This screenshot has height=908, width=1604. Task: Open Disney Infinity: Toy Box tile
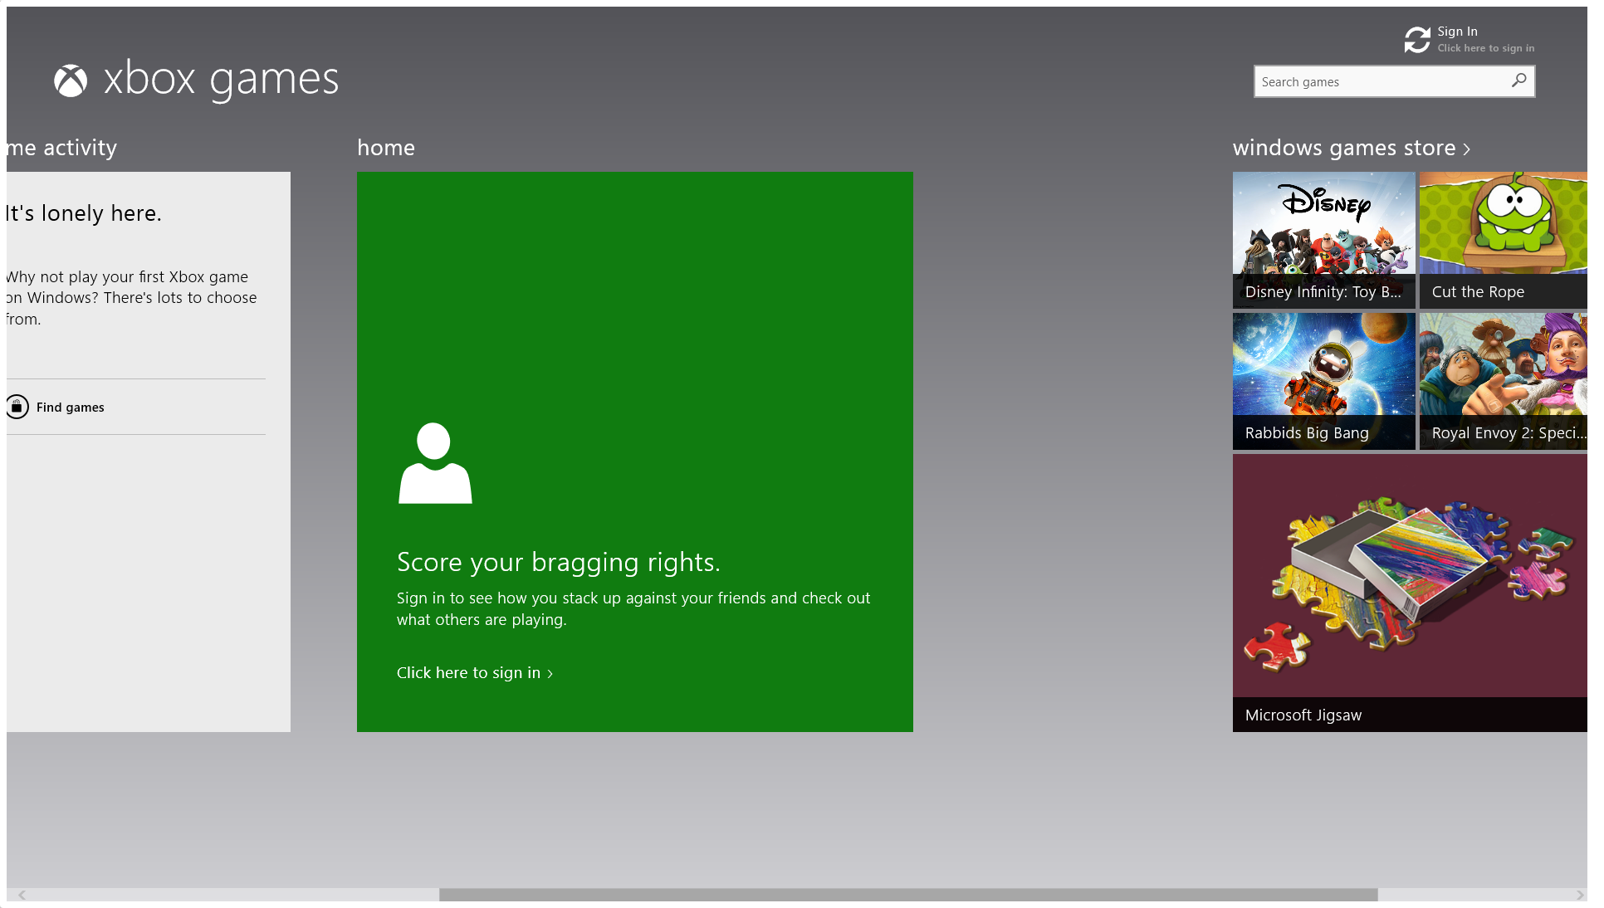coord(1323,240)
